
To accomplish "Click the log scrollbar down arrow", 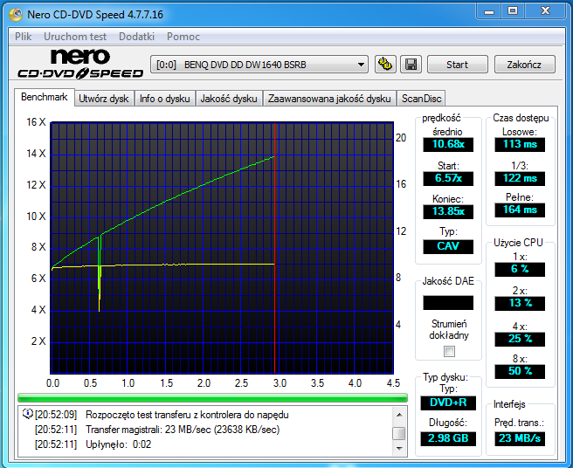I will pos(399,448).
